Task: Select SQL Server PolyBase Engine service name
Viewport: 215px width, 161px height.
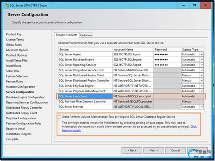Action: tap(76, 86)
